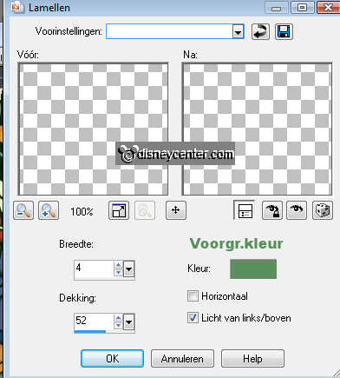
Task: Open the Voorinstellingen dropdown list
Action: click(239, 31)
